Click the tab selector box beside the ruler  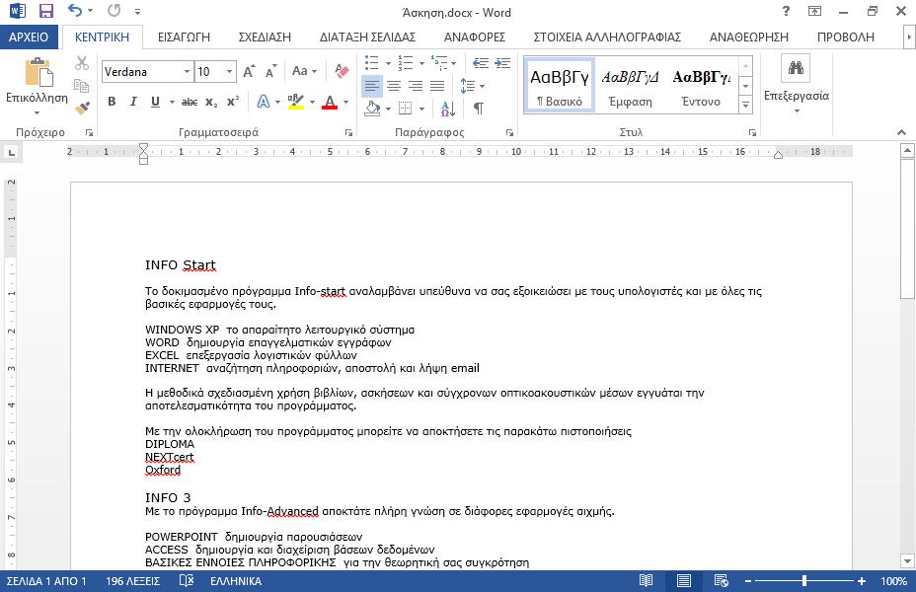tap(11, 152)
